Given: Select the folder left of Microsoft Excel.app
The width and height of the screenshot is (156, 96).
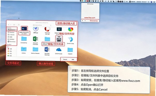Looking at the screenshot, I should click(24, 39).
